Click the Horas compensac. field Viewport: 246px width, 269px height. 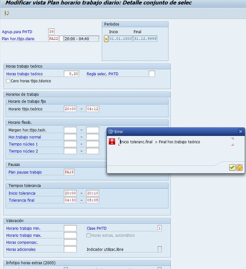(x=70, y=242)
